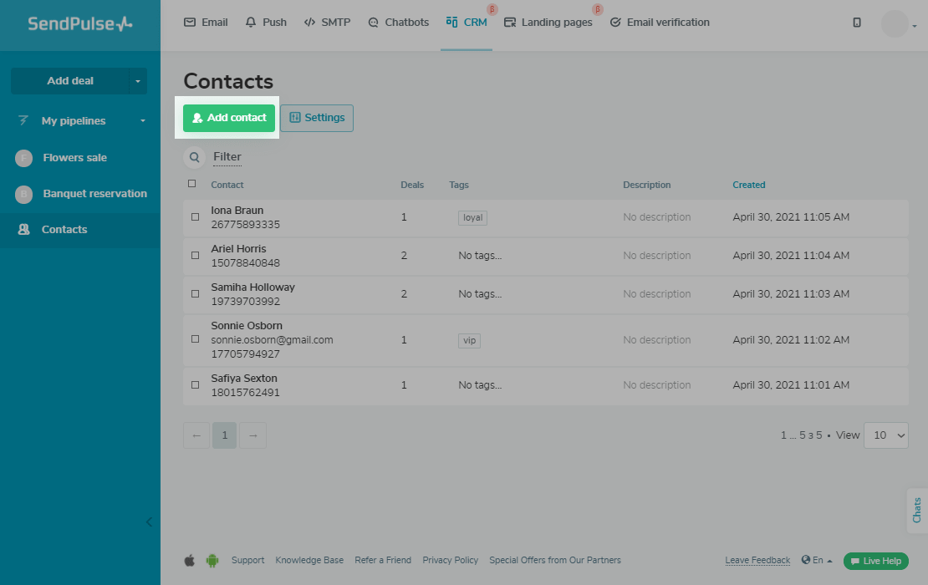This screenshot has height=585, width=928.
Task: Open the Iona Braun contact
Action: 237,211
